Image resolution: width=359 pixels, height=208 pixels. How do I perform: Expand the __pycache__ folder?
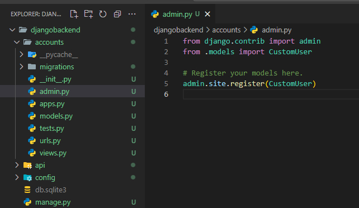(21, 54)
